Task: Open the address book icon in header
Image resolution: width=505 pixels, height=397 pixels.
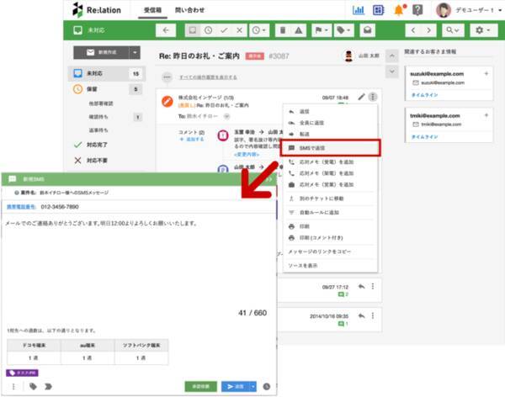Action: 379,10
